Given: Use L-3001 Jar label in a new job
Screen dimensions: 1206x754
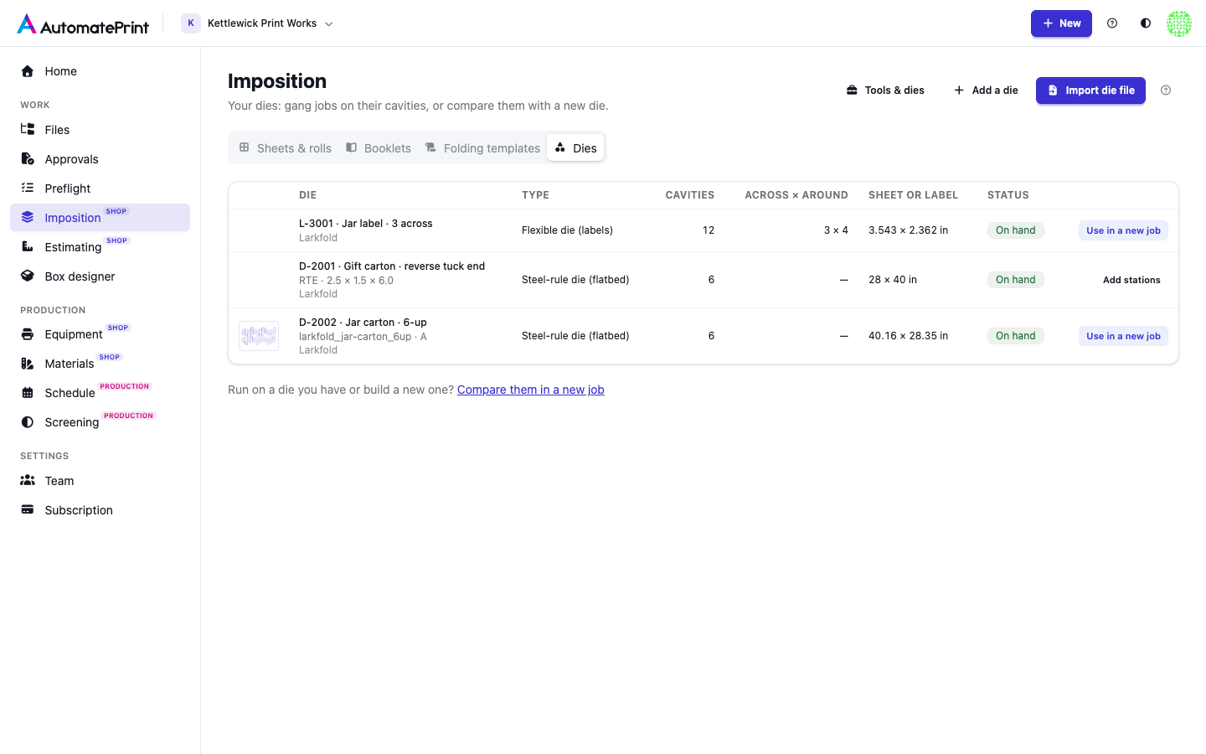Looking at the screenshot, I should click(1123, 230).
